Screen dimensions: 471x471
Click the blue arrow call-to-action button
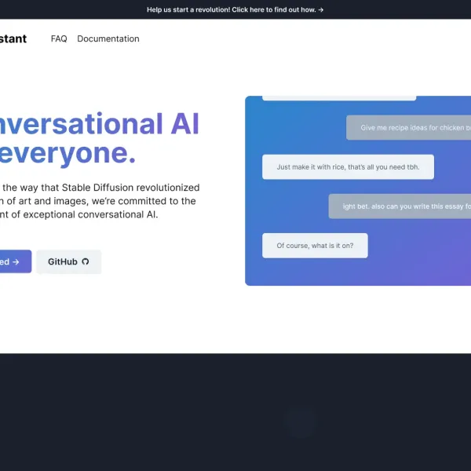15,261
